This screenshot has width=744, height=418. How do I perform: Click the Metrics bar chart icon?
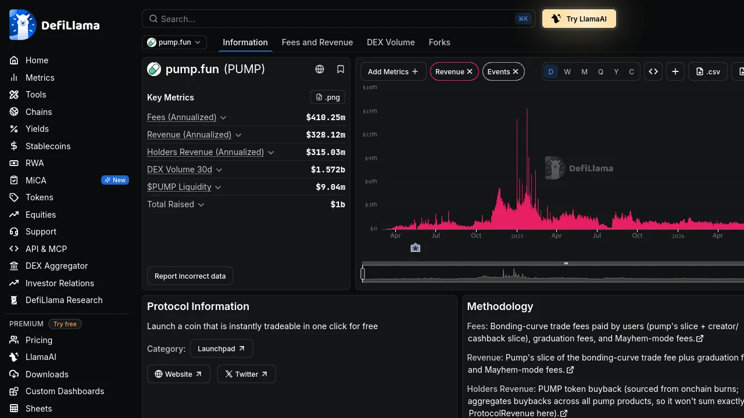14,77
